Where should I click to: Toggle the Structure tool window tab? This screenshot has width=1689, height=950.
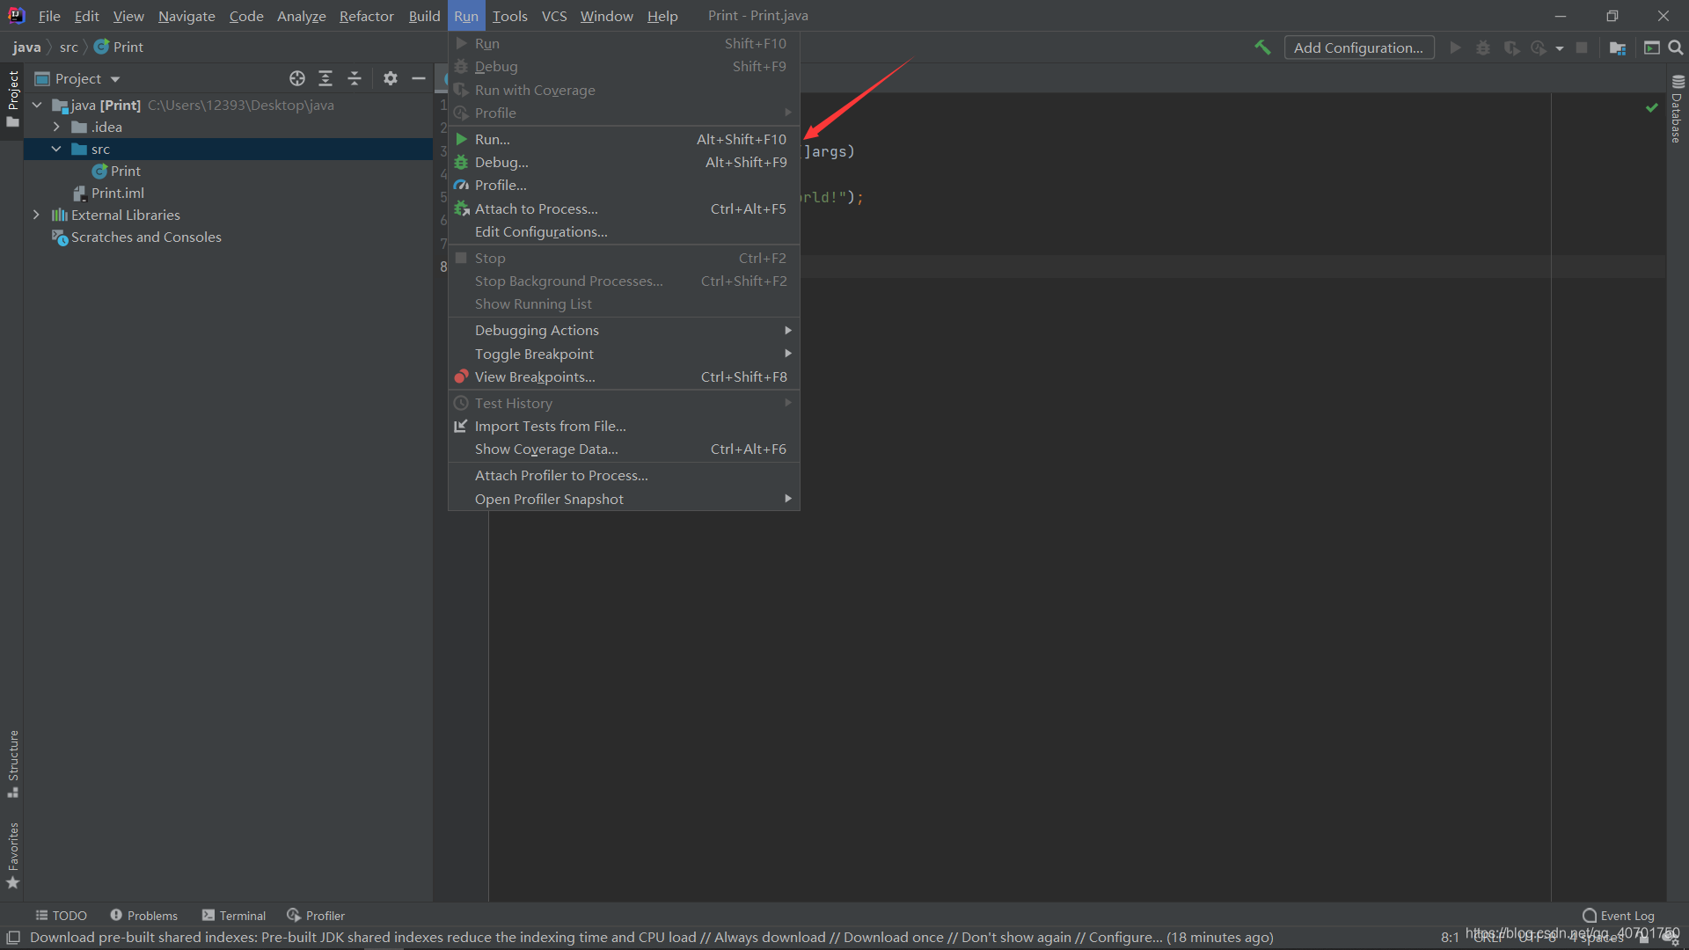tap(12, 762)
